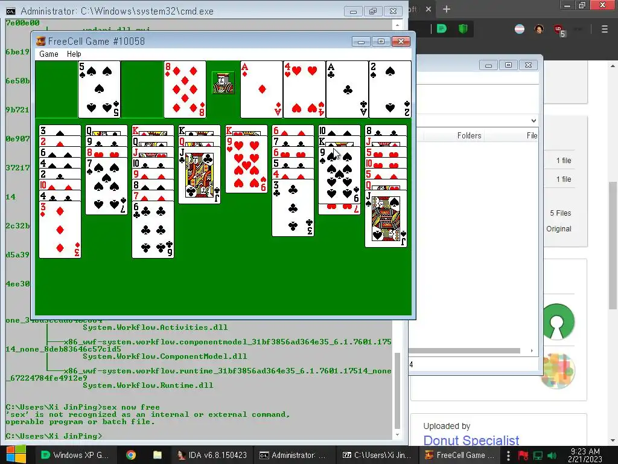Click the king face icon between the cells
The width and height of the screenshot is (618, 464).
coord(223,83)
